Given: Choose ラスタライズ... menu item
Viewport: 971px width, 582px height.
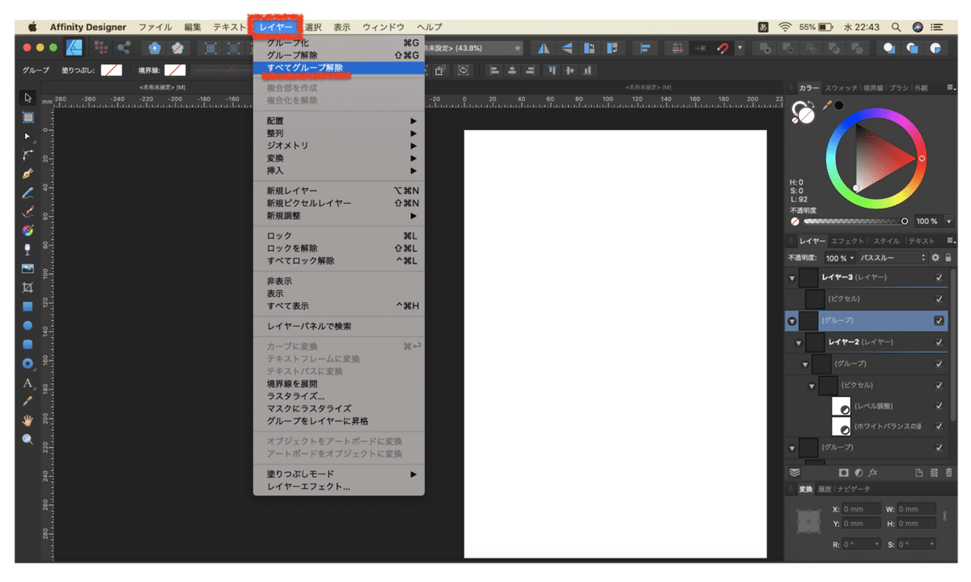Looking at the screenshot, I should click(x=339, y=396).
